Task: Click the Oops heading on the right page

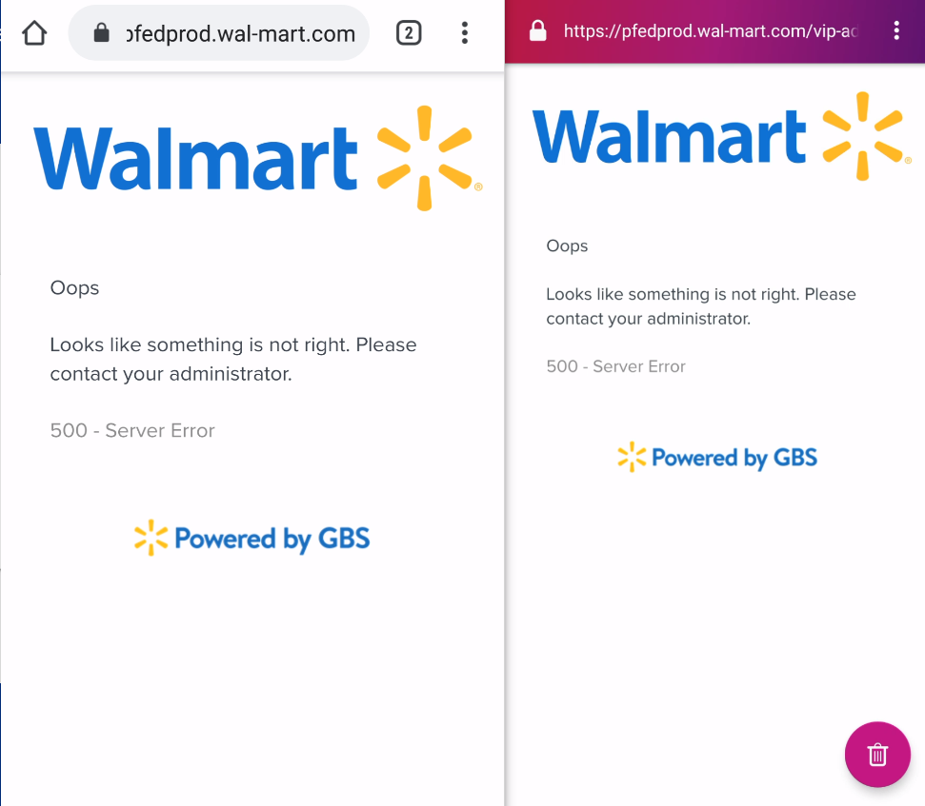Action: 567,246
